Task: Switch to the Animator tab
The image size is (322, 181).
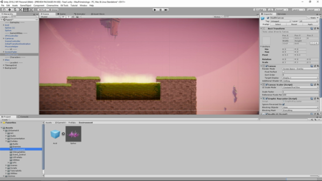Action: 80,14
